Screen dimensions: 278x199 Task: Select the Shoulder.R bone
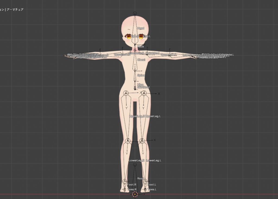137,54
